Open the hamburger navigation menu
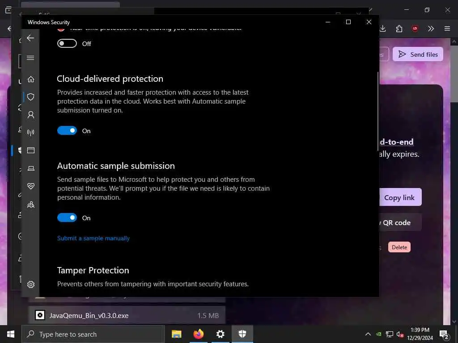458x343 pixels. (30, 58)
